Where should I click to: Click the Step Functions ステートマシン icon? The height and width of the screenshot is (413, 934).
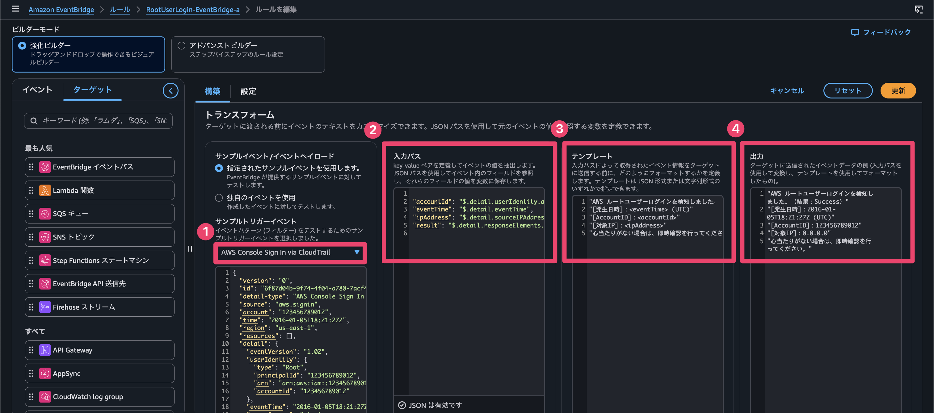(45, 261)
